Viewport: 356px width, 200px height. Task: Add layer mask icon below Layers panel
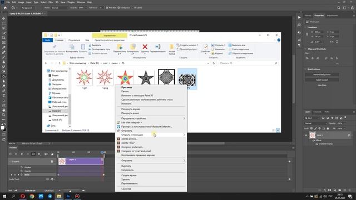(330, 190)
